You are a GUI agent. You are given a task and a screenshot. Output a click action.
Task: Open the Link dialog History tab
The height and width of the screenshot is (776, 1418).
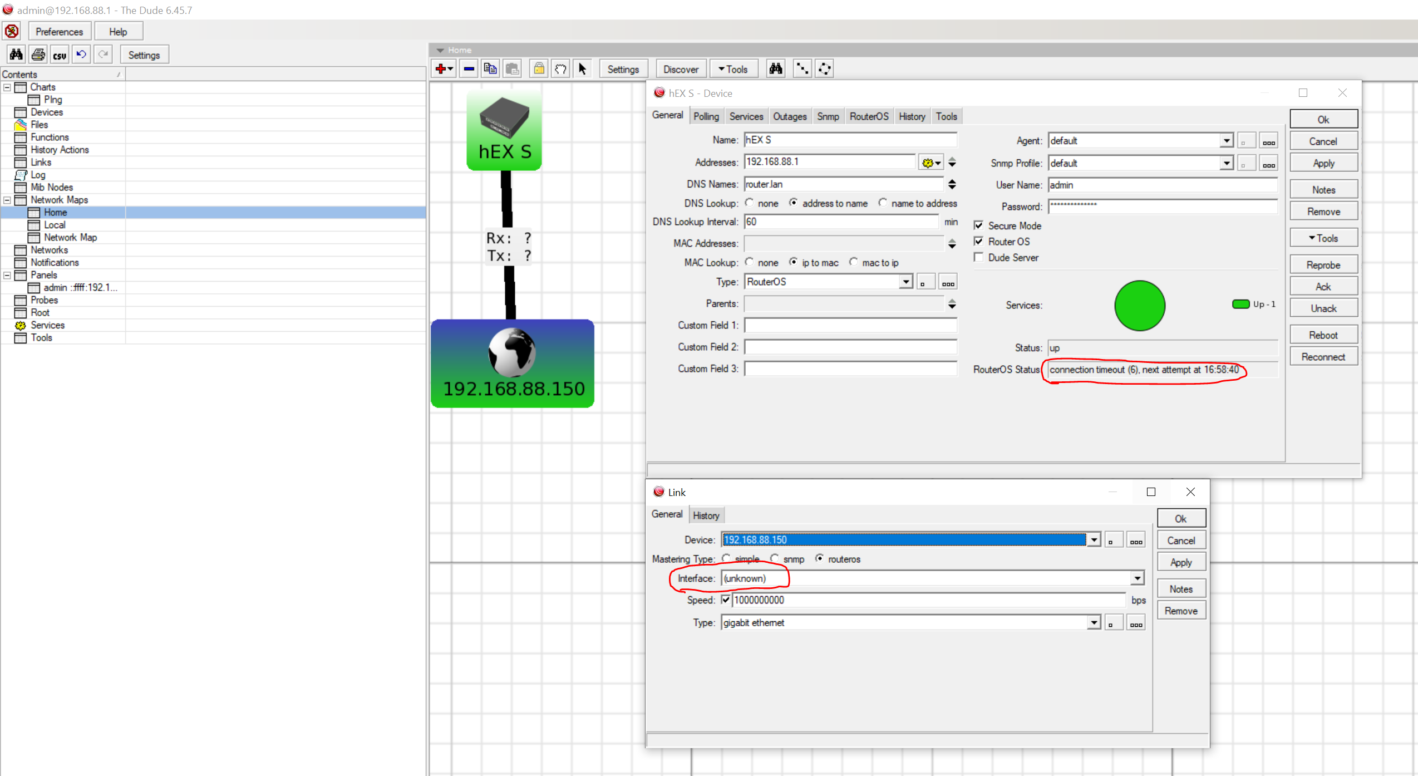pyautogui.click(x=706, y=515)
